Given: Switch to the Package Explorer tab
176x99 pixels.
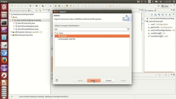Looking at the screenshot, I should [x=20, y=10].
